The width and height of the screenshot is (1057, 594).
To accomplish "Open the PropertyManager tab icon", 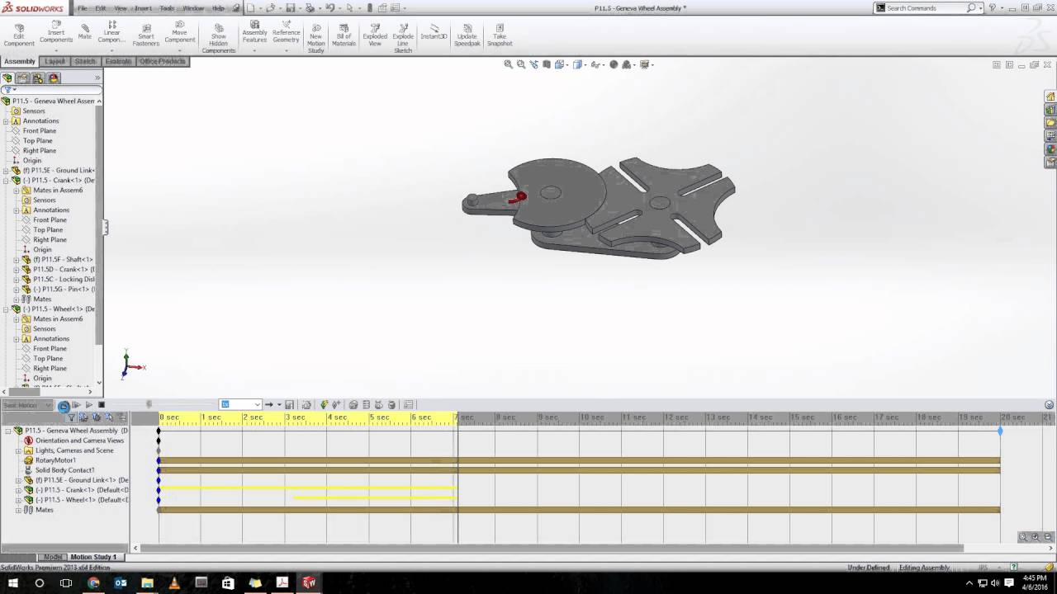I will coord(23,78).
